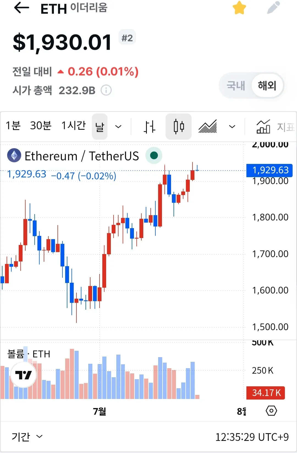Expand the 기간 date range dropdown
The image size is (297, 453).
coord(27,437)
